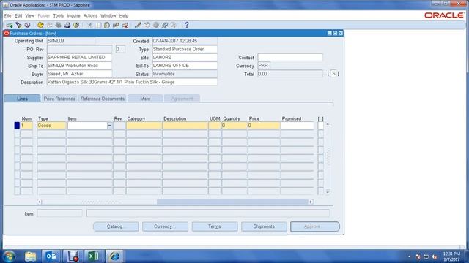The height and width of the screenshot is (263, 469).
Task: Click the Bill-To field LAHORE OFFICE
Action: (185, 66)
